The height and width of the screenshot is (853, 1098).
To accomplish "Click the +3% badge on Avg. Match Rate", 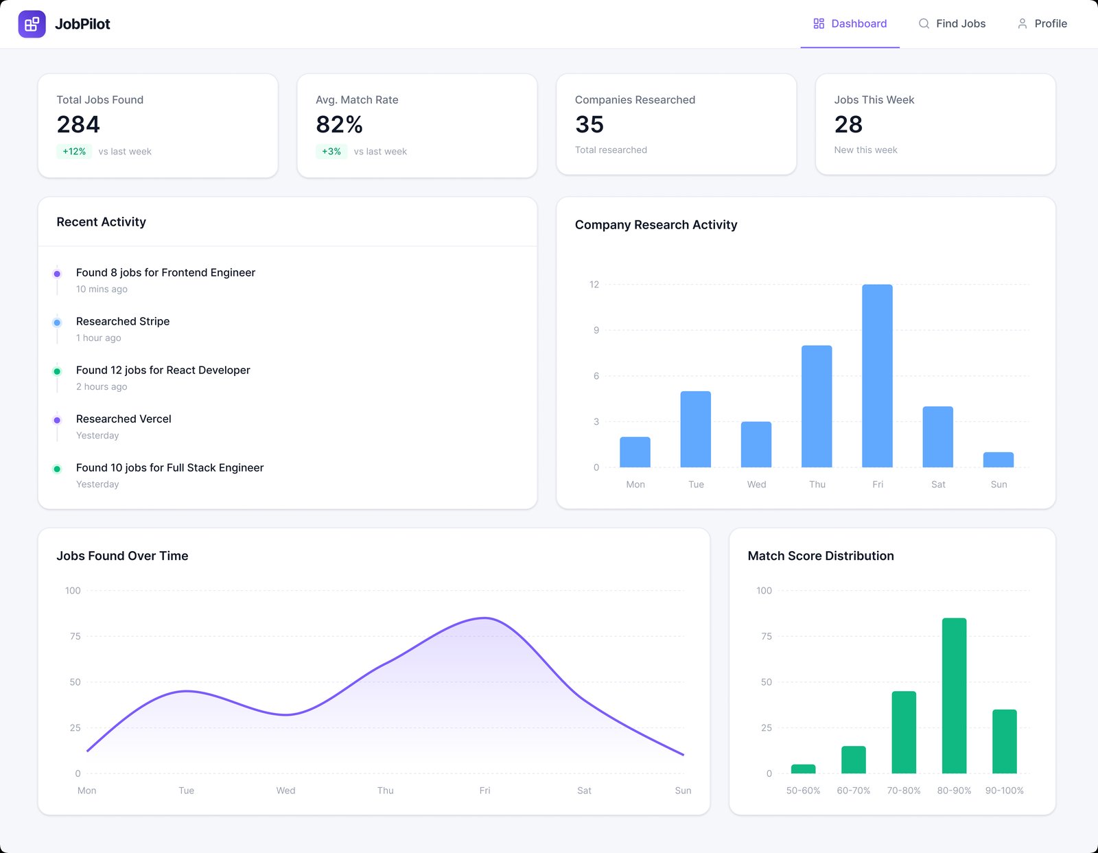I will tap(331, 151).
